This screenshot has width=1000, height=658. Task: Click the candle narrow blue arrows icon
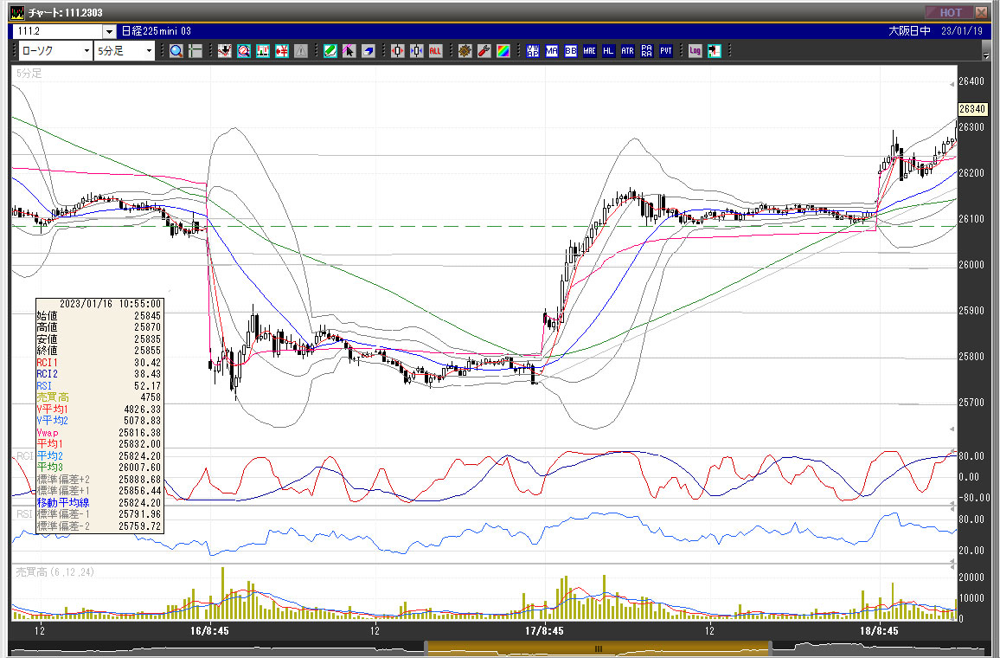point(416,51)
